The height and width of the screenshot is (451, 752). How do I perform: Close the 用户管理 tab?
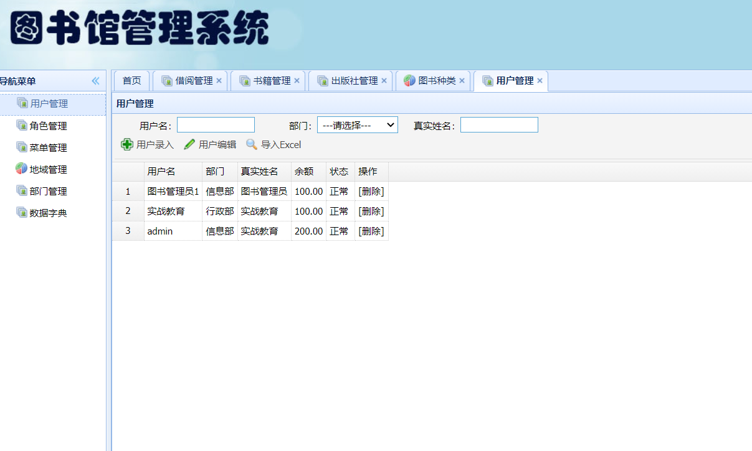pos(540,81)
